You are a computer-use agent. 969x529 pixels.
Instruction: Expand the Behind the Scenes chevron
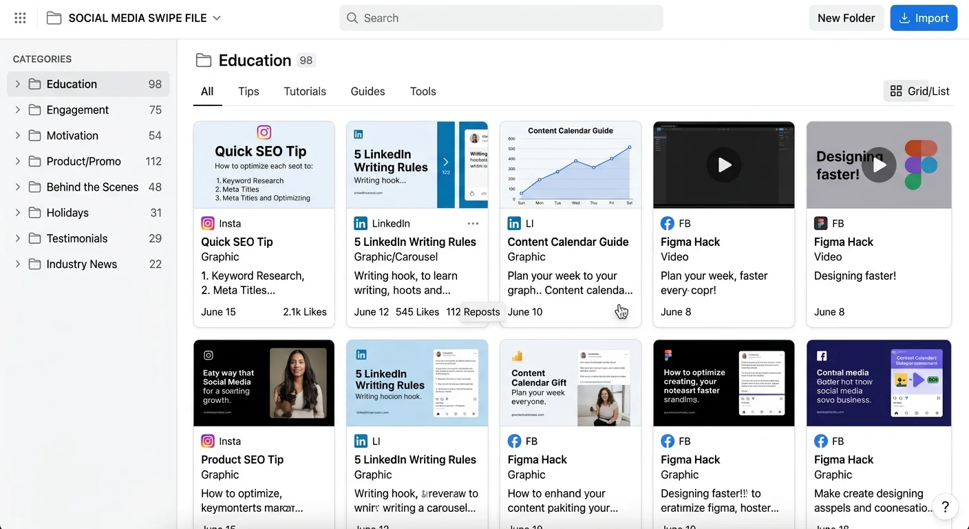(x=18, y=187)
